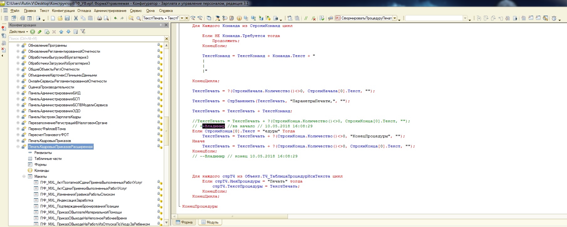Switch to the Форма tab

pos(184,222)
